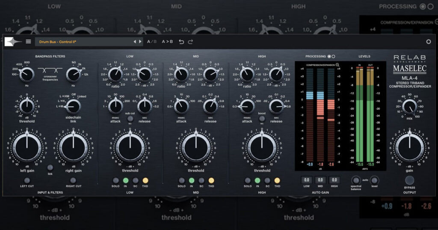Click the bandpass dB threshold knob
Screen dimensions: 438x230
tap(27, 106)
